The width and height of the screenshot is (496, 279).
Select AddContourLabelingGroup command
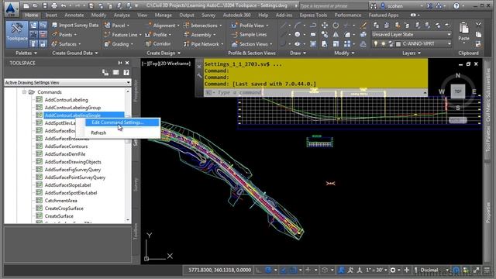point(73,108)
